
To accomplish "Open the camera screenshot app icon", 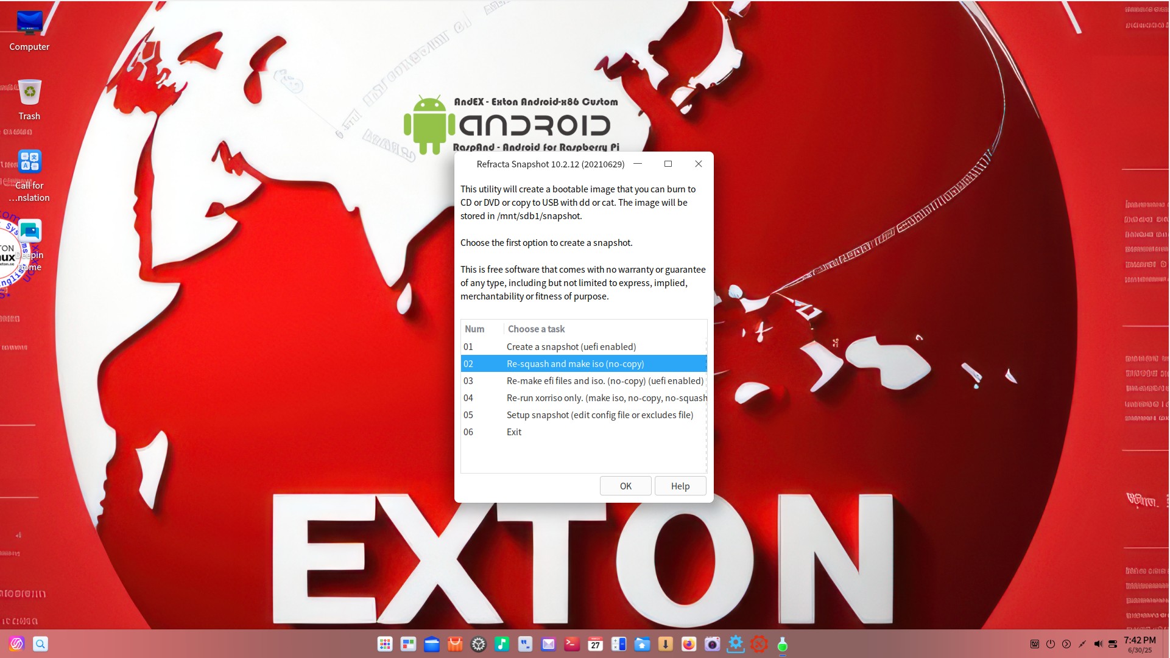I will 713,644.
